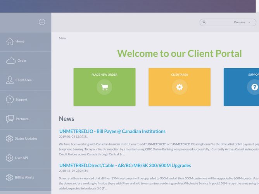Click the Order cloud icon
This screenshot has height=194, width=259.
click(11, 61)
